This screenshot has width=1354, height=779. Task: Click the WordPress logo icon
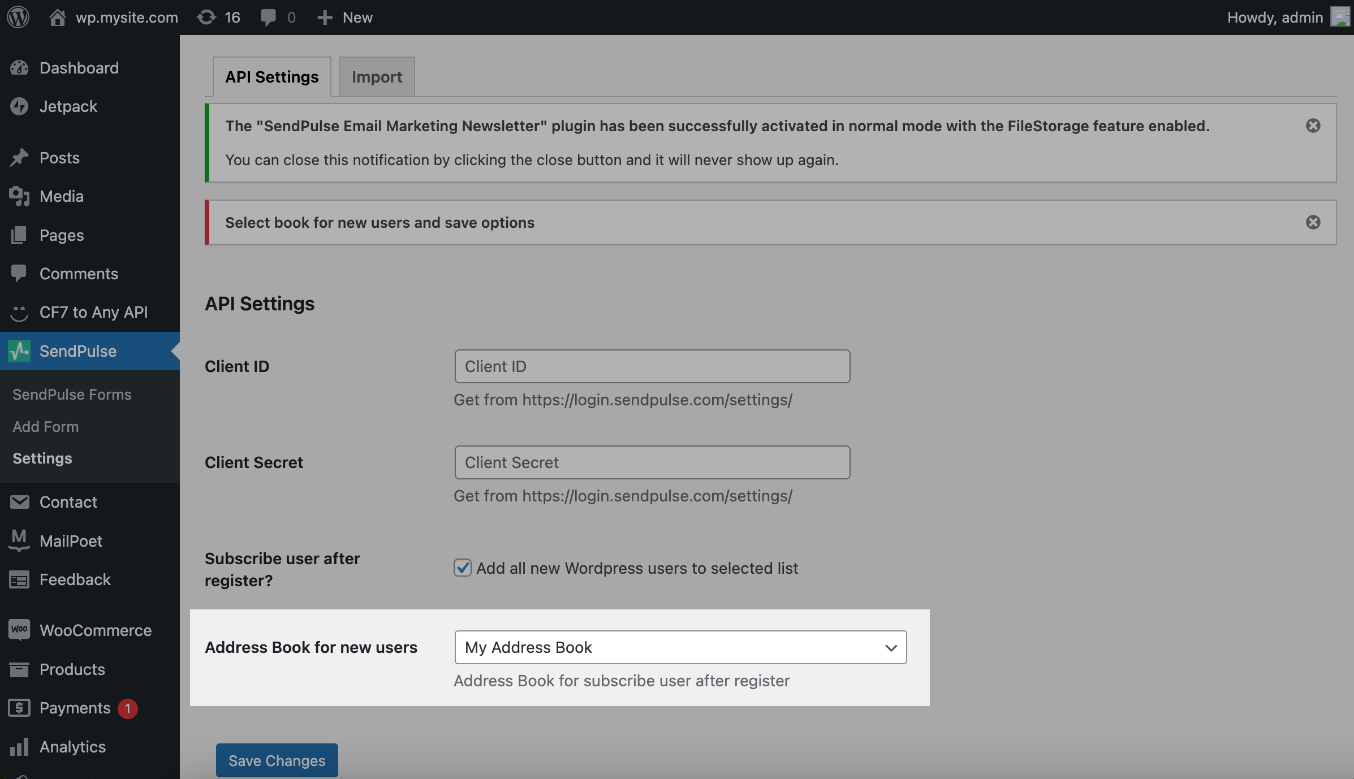click(x=18, y=17)
